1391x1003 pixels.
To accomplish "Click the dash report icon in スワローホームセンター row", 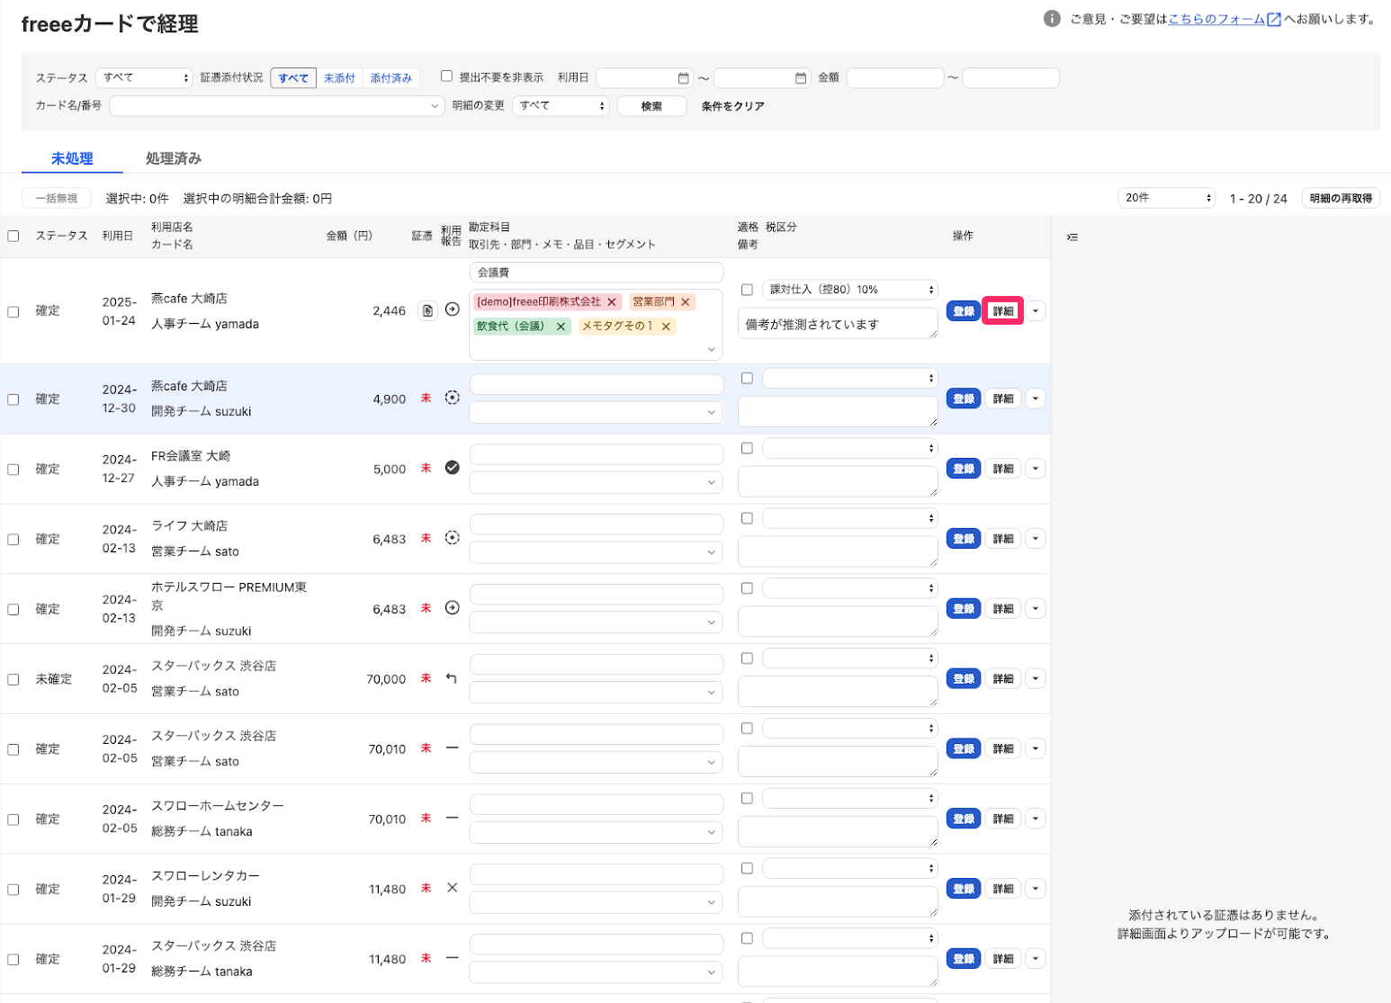I will (453, 818).
